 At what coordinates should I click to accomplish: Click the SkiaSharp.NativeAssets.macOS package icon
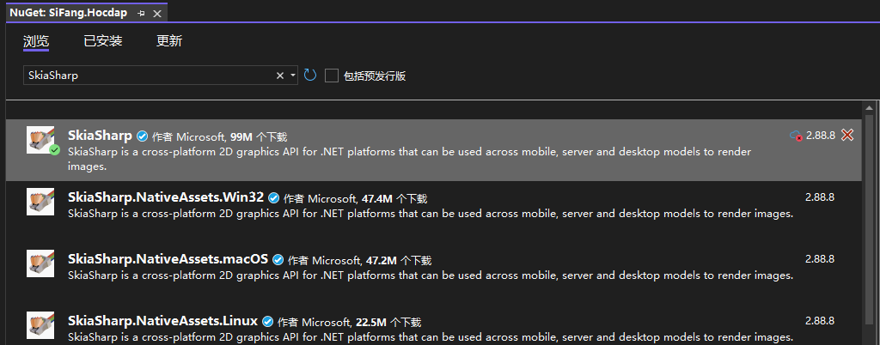tap(41, 263)
